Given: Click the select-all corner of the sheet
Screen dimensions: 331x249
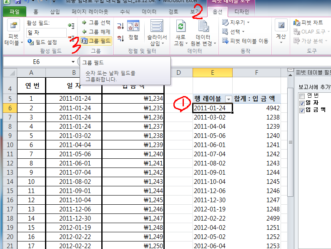Looking at the screenshot, I should 10,73.
